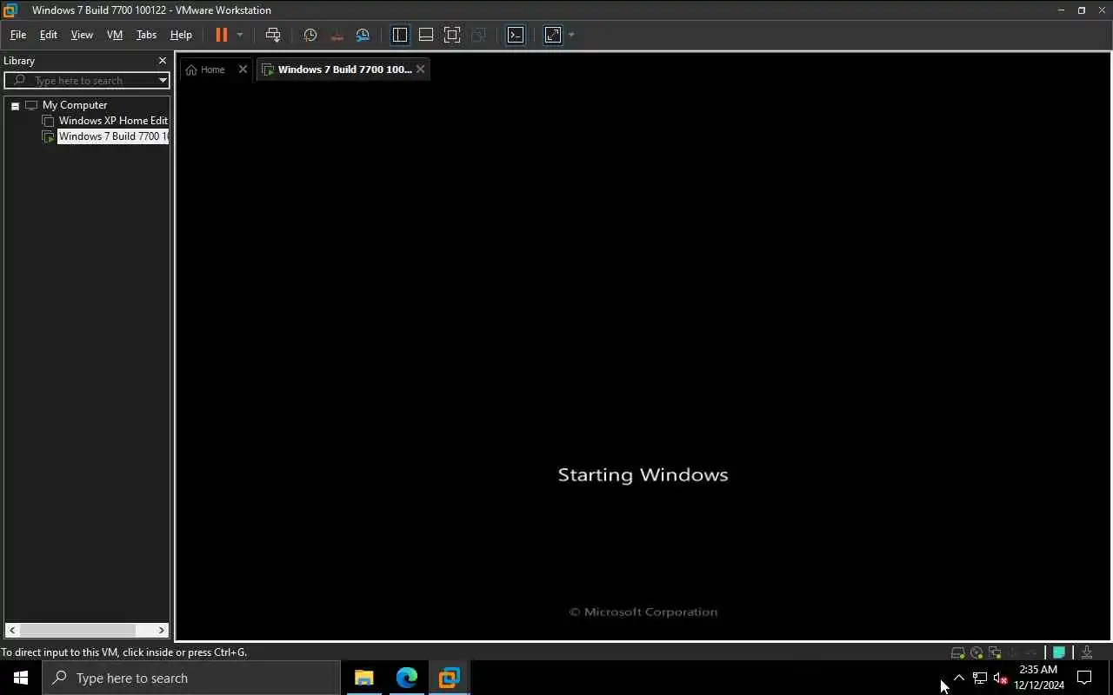The height and width of the screenshot is (695, 1113).
Task: Open Microsoft Edge from the taskbar
Action: click(407, 678)
